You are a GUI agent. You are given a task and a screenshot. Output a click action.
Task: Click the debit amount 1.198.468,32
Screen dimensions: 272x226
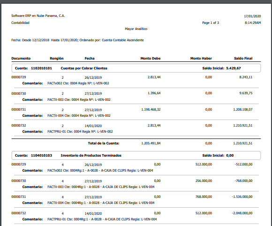(x=151, y=109)
